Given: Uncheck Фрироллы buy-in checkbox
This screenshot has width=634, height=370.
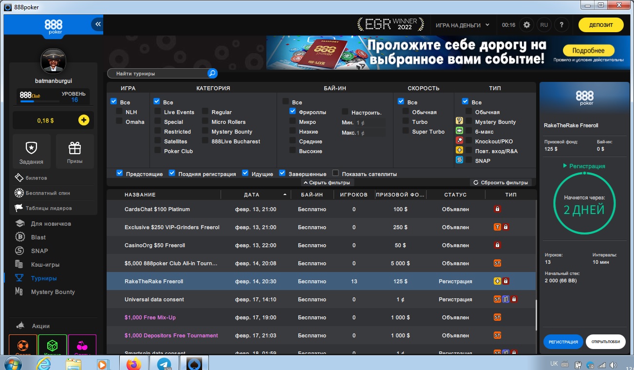Looking at the screenshot, I should [293, 111].
